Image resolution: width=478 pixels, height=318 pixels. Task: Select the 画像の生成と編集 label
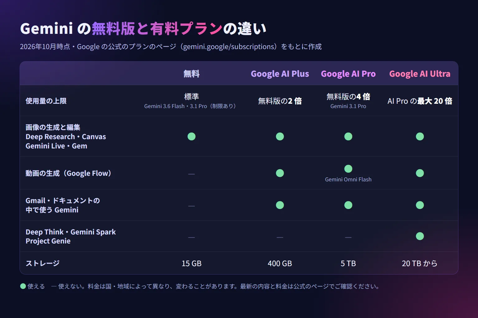pyautogui.click(x=53, y=127)
